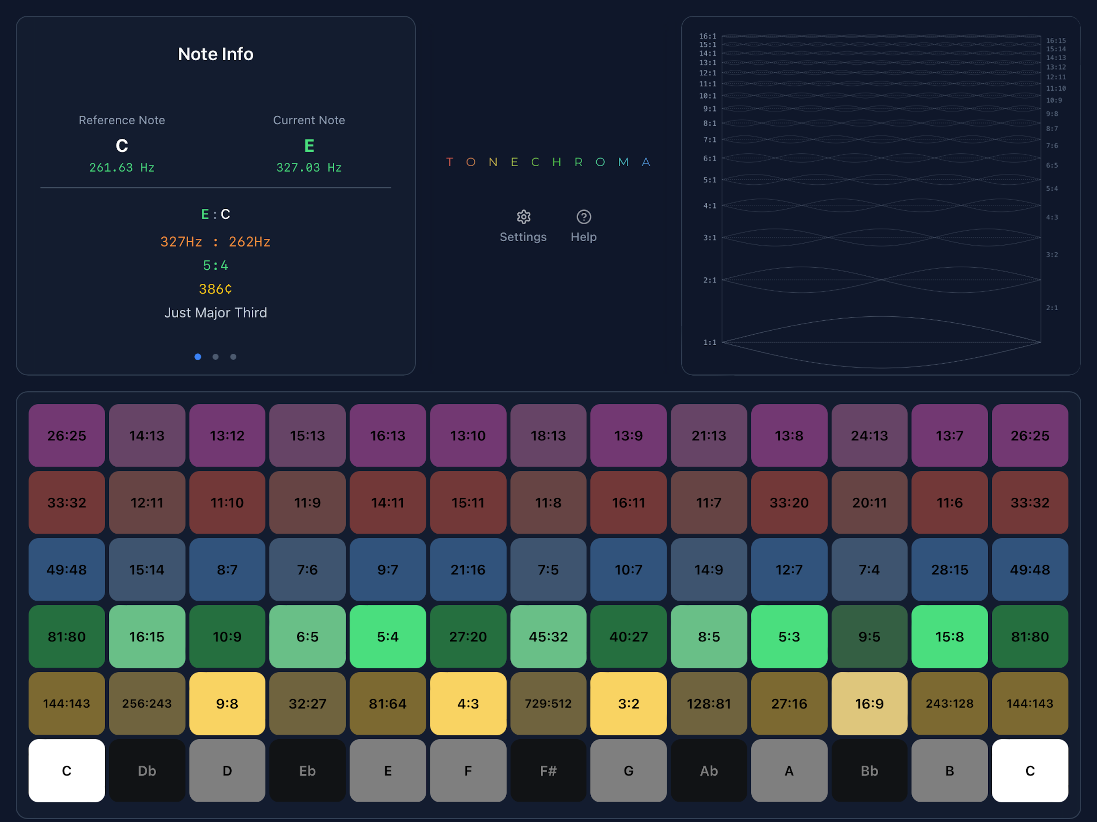Tap the 24:13 ratio pad
The height and width of the screenshot is (822, 1097).
point(869,435)
